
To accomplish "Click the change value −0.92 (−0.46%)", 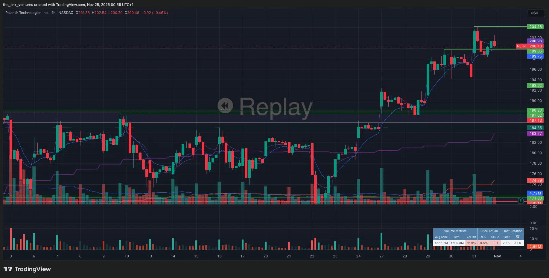I will click(154, 13).
